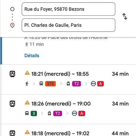
Task: Select the 18:26 – 19:00 route option
Action: (68, 109)
